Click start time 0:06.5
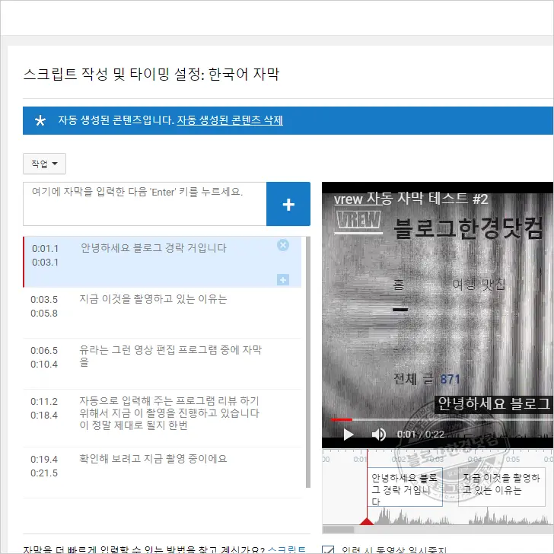The width and height of the screenshot is (554, 554). [x=44, y=351]
